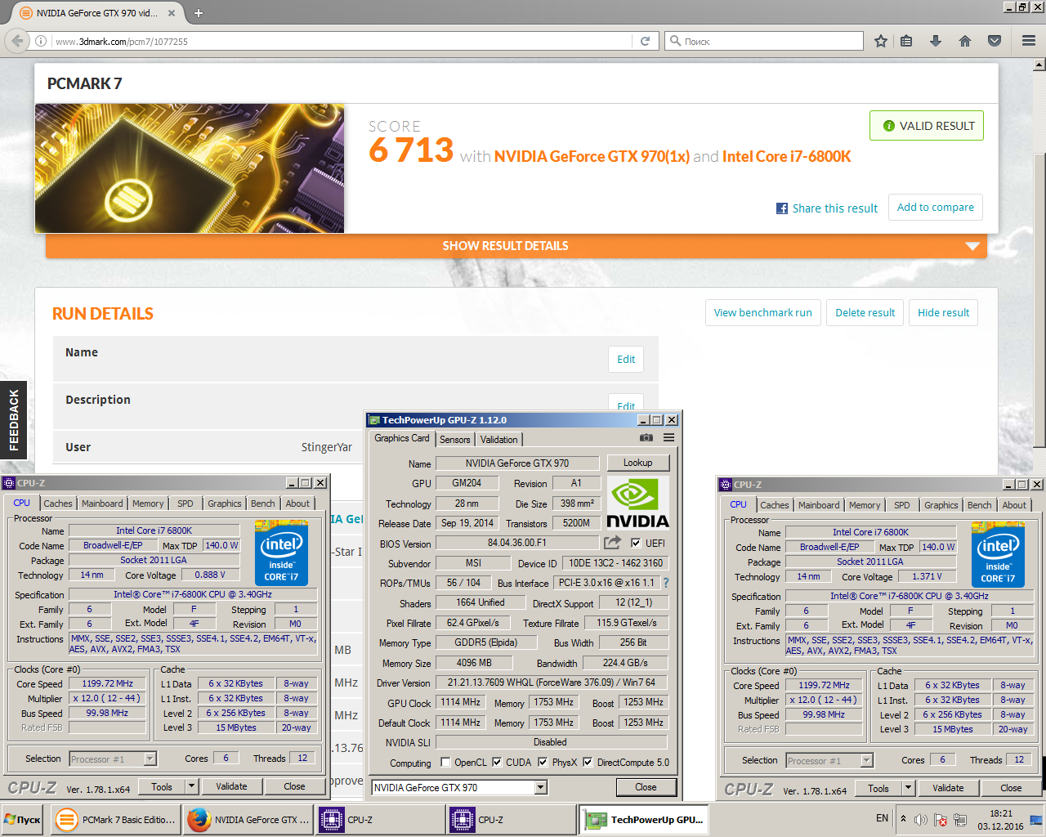Click Share this result link
Viewport: 1046px width, 837px height.
pyautogui.click(x=835, y=208)
